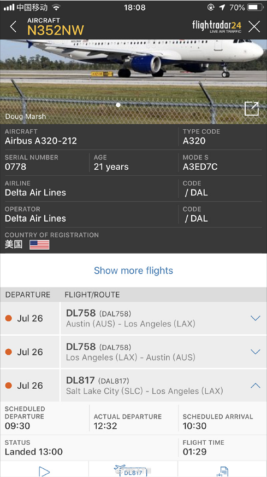The width and height of the screenshot is (267, 477).
Task: Tap the aircraft photo thumbnail
Action: tap(133, 82)
